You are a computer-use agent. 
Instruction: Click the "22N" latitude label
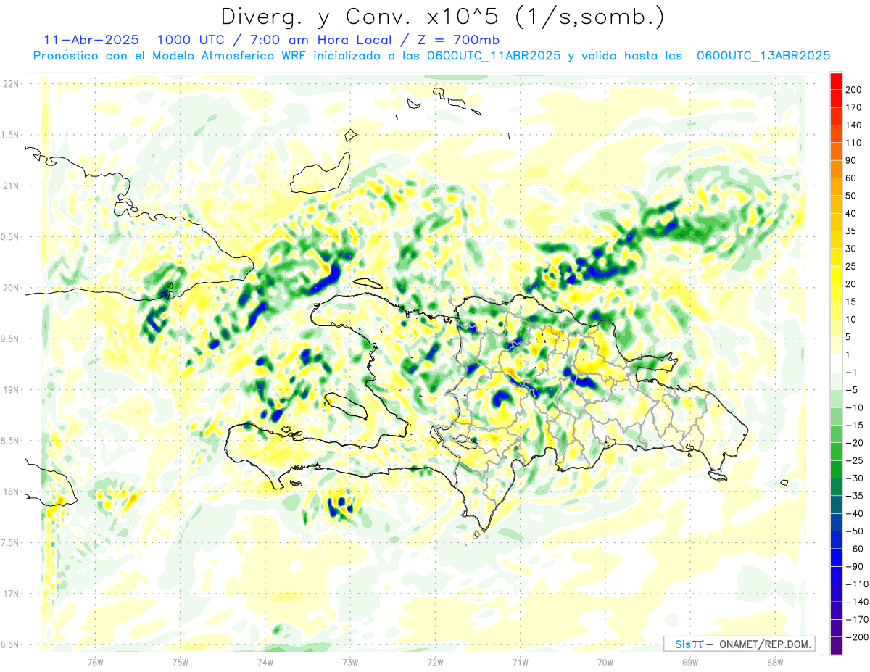(11, 84)
